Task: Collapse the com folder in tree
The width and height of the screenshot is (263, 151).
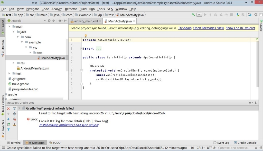Action: coord(18,37)
